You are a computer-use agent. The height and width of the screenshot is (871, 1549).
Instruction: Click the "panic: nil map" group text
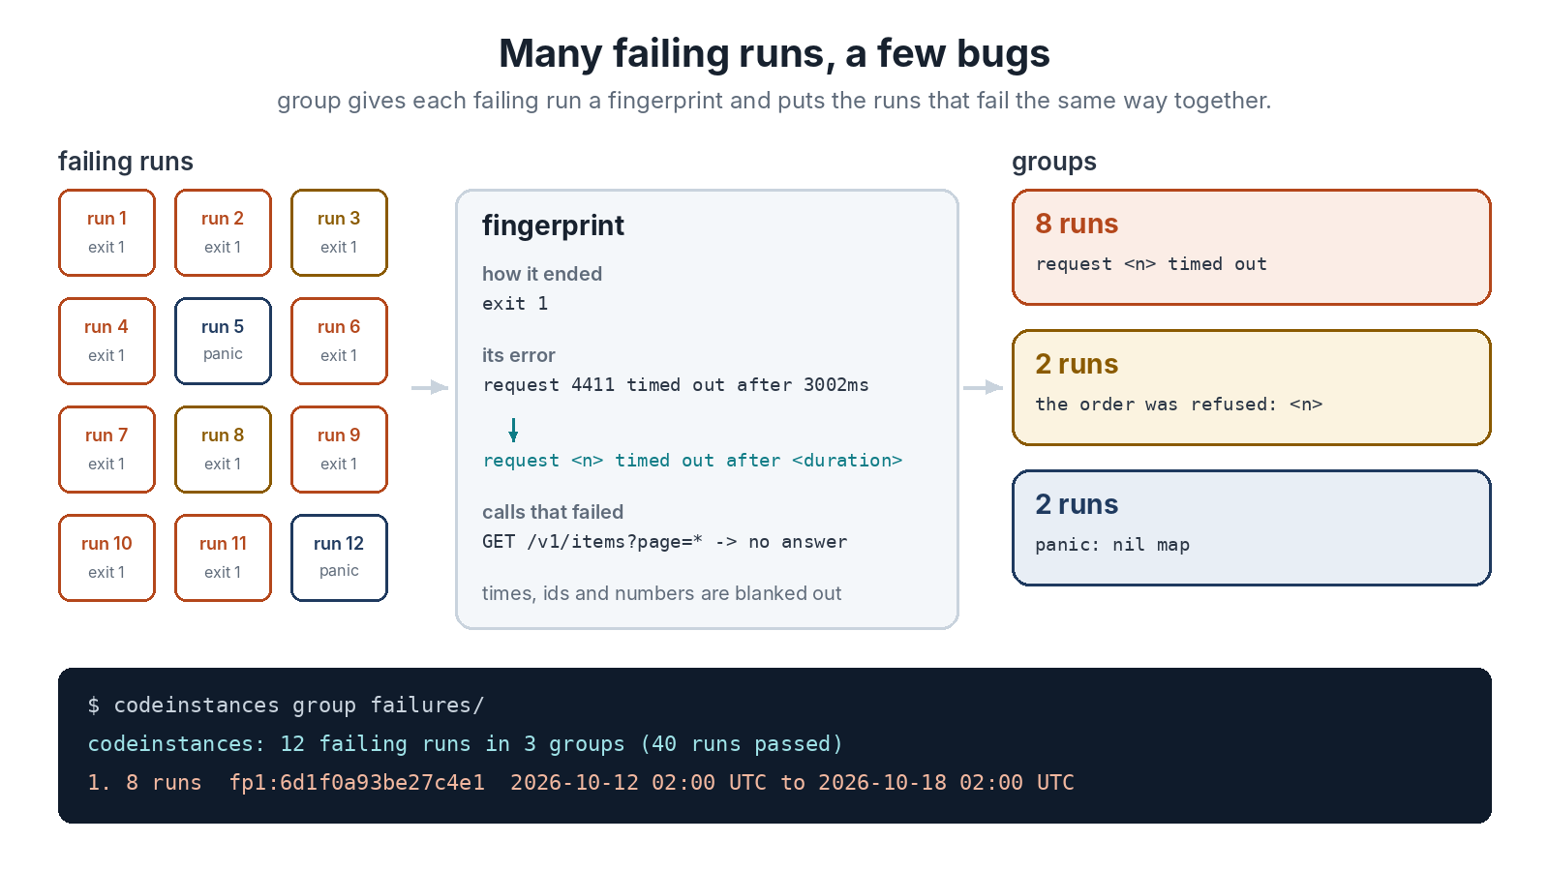coord(1112,545)
